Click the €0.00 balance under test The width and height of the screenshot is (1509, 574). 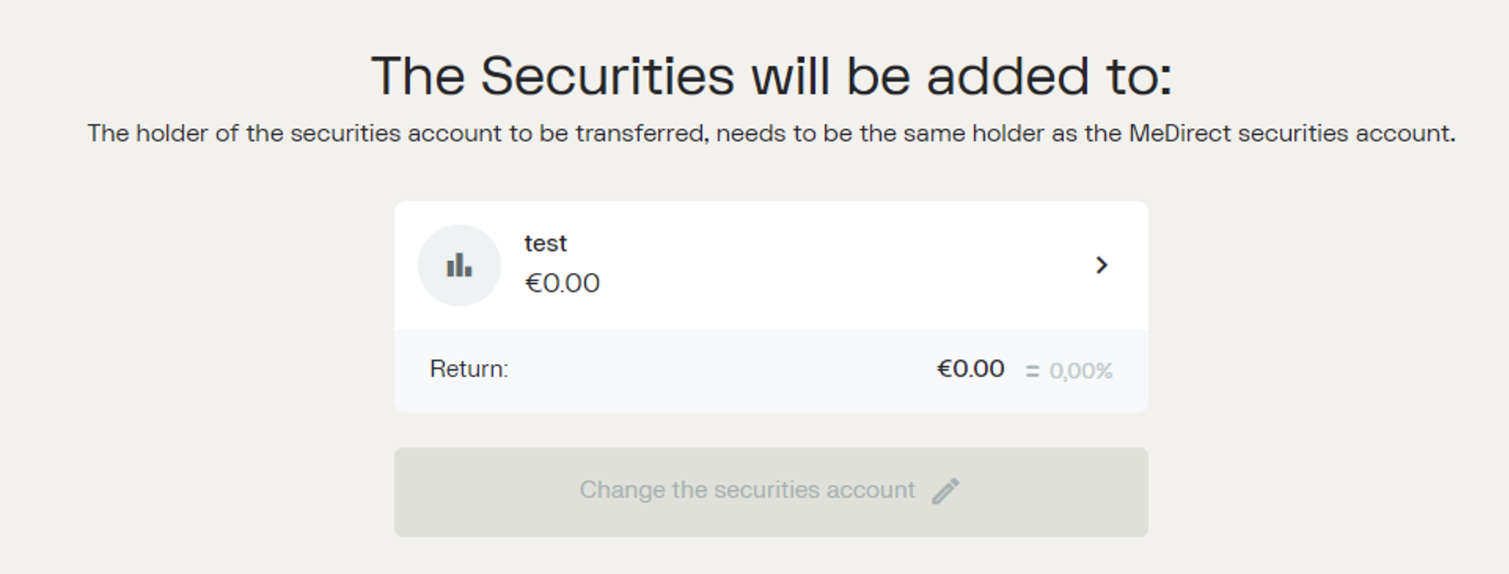pyautogui.click(x=562, y=283)
